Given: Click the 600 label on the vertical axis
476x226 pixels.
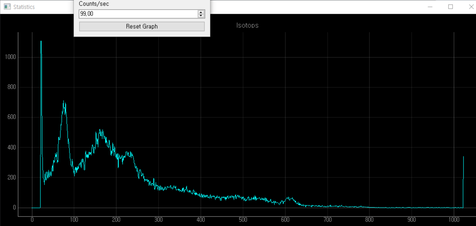Looking at the screenshot, I should [x=12, y=117].
